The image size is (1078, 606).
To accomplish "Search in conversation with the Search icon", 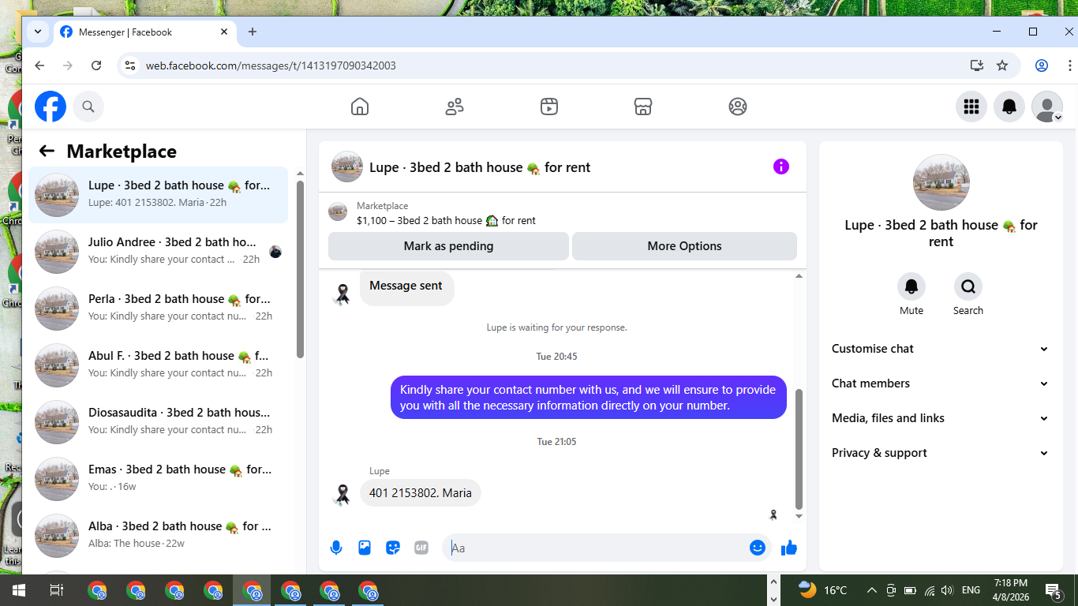I will [968, 286].
